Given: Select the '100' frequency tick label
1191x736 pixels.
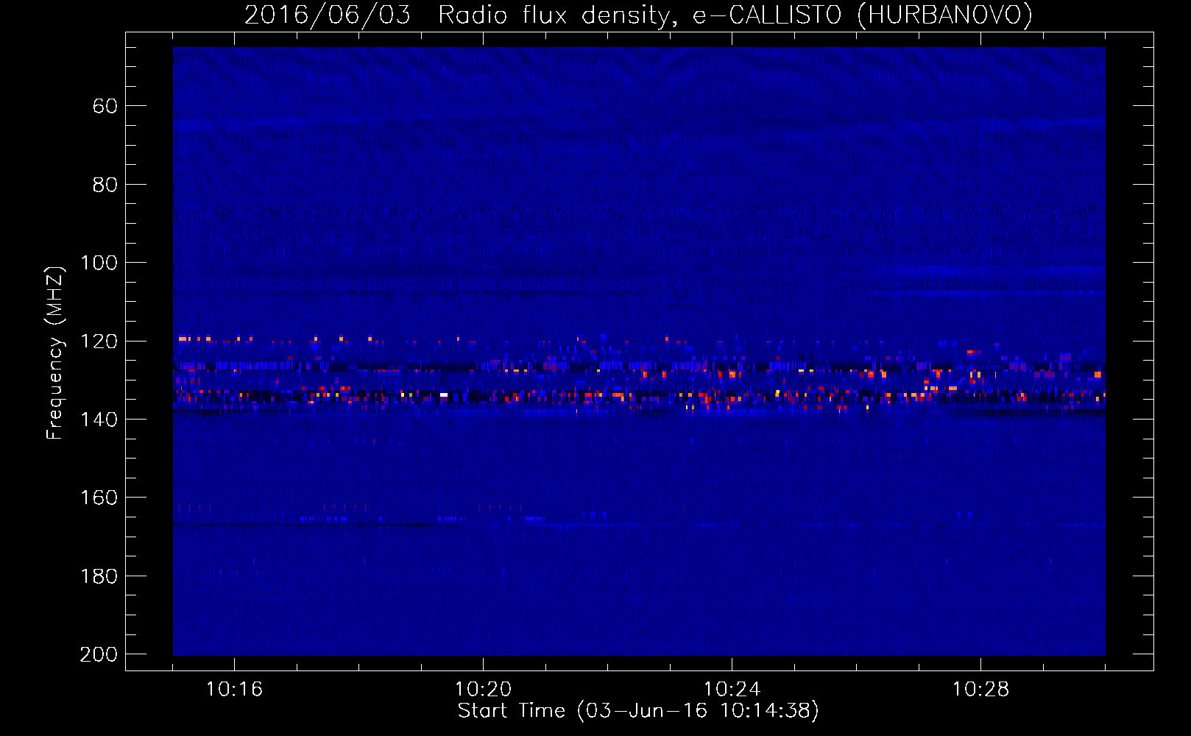Looking at the screenshot, I should pyautogui.click(x=99, y=263).
